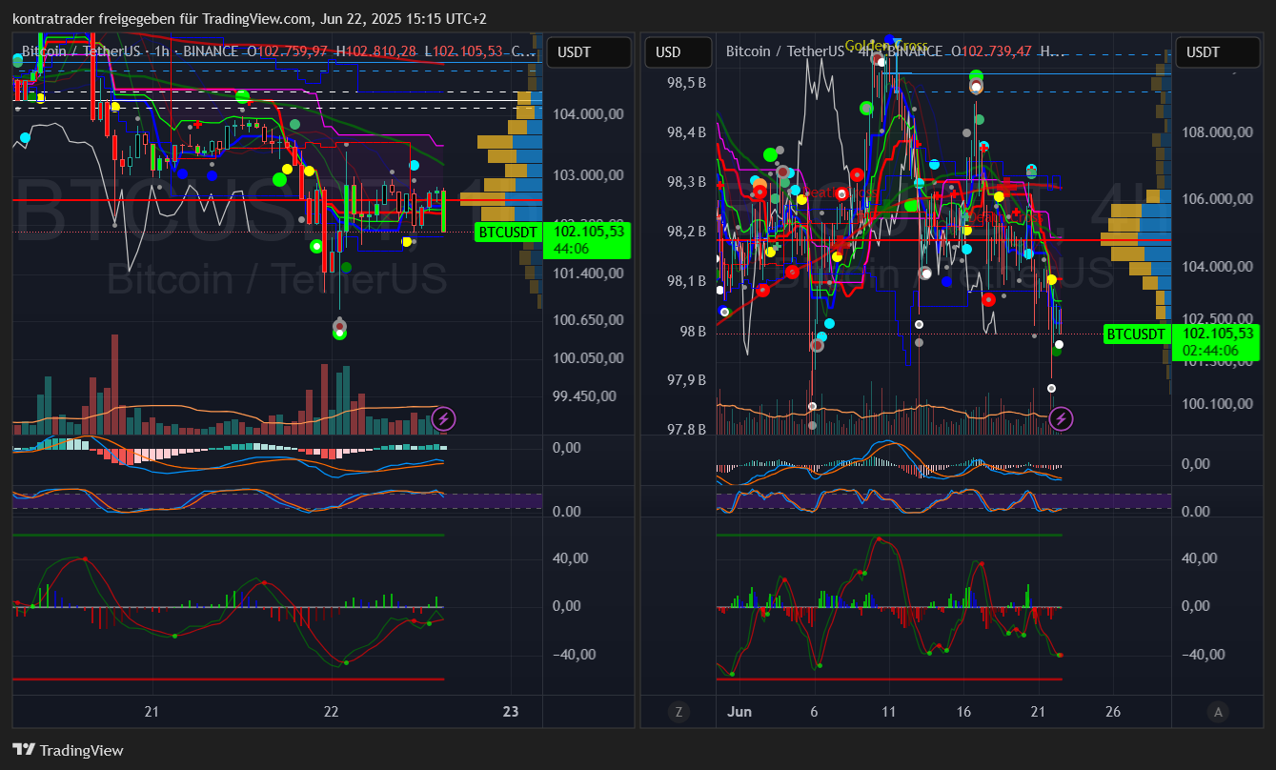
Task: Toggle the Z button on 4h chart
Action: [x=679, y=711]
